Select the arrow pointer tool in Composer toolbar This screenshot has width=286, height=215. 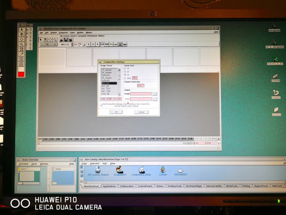pos(41,40)
